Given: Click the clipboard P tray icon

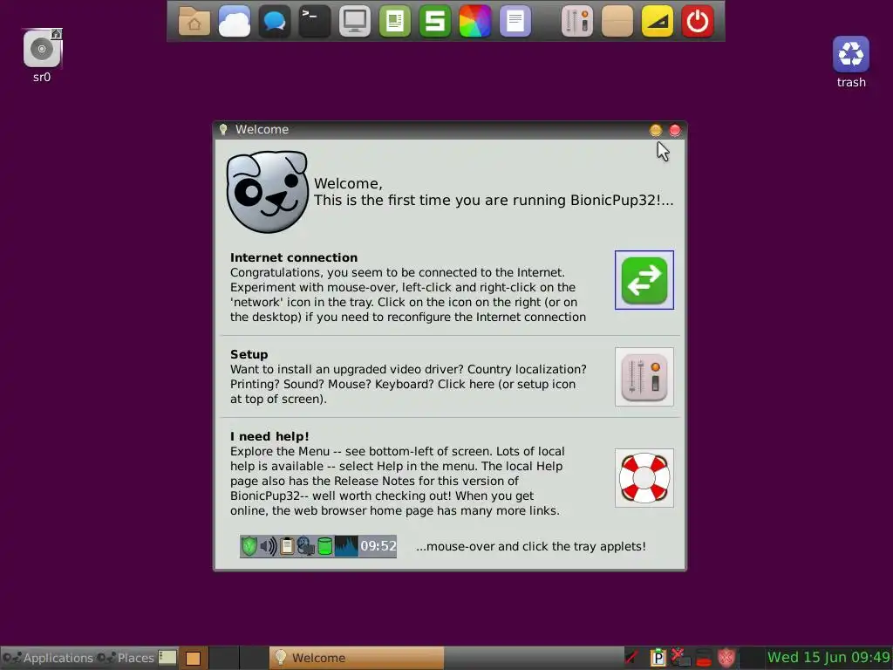Looking at the screenshot, I should click(x=658, y=658).
